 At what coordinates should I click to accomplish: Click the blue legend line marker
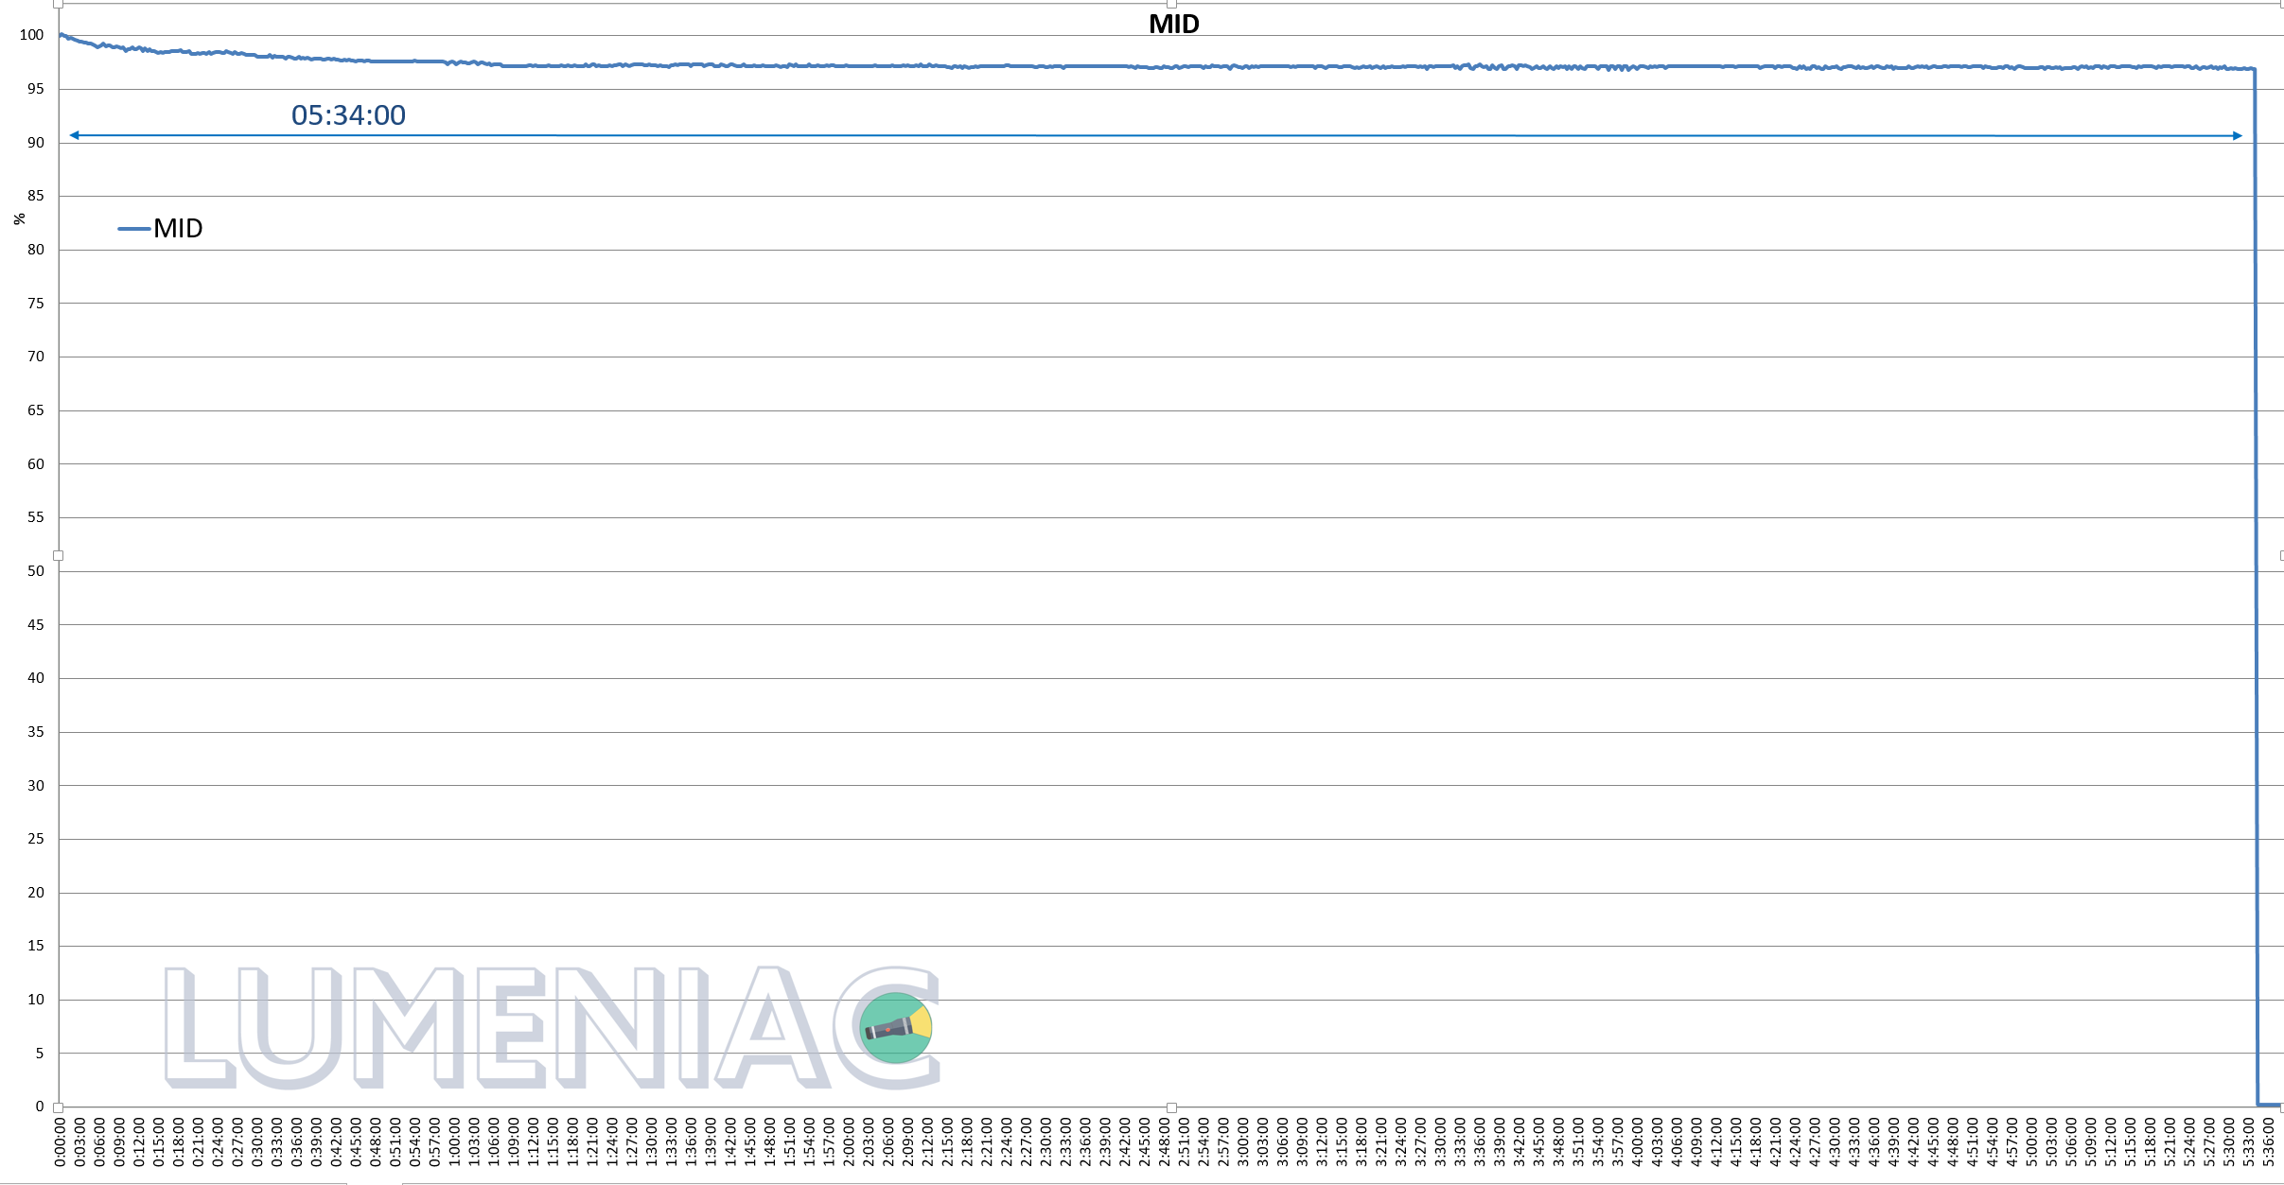[133, 229]
